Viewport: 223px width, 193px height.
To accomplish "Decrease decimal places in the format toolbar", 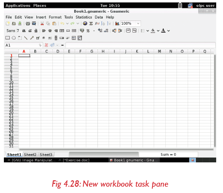I will (x=106, y=31).
